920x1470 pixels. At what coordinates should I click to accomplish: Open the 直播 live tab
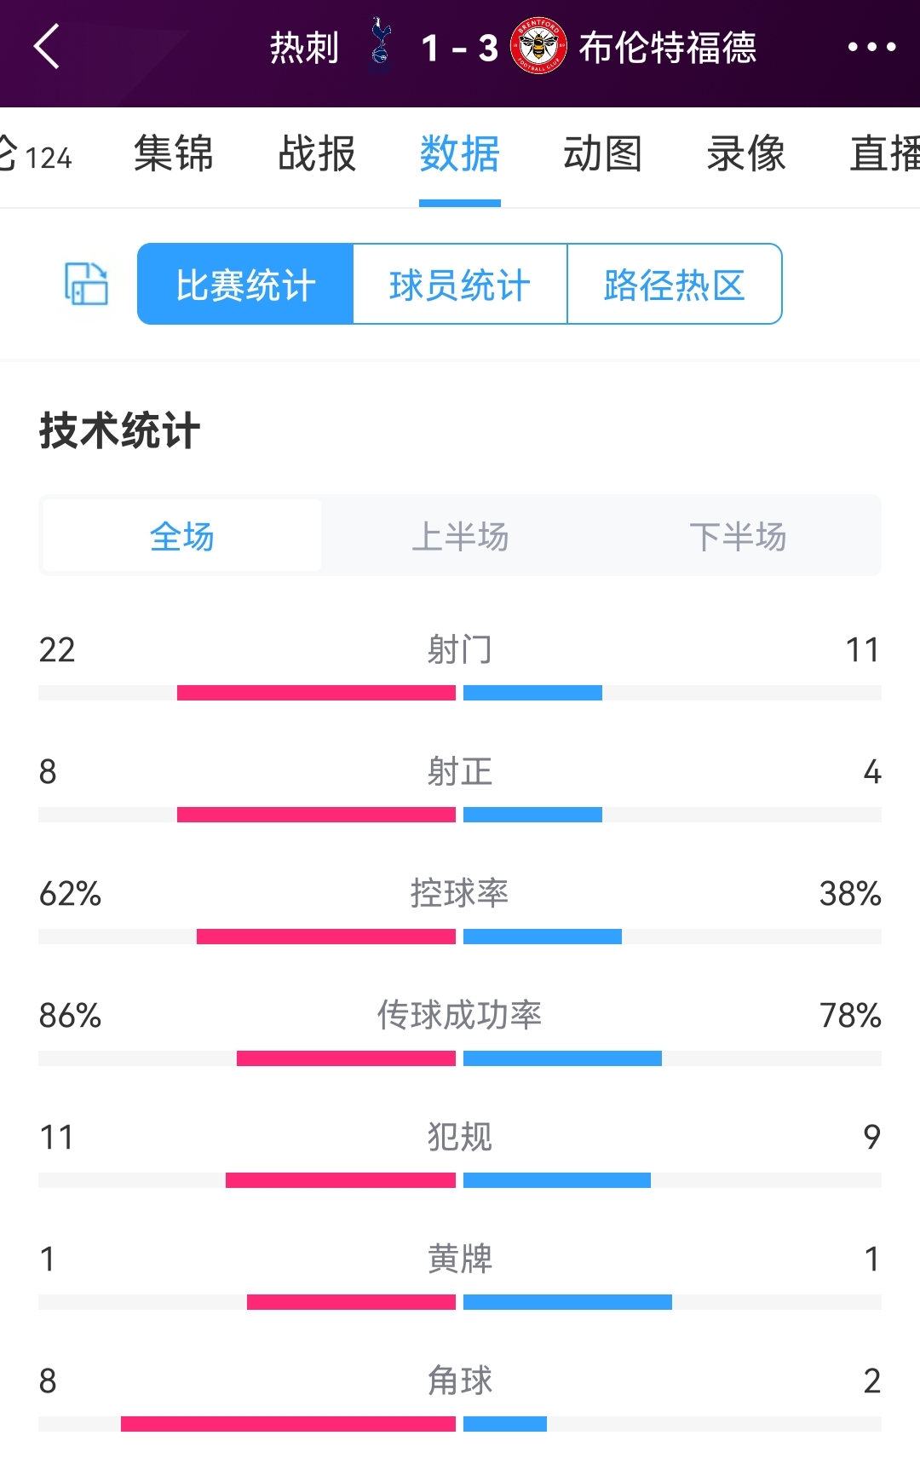pos(885,154)
